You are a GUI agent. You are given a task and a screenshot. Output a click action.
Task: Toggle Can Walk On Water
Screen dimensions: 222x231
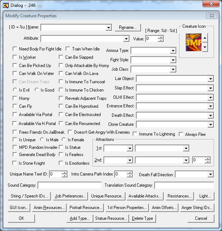click(x=15, y=73)
